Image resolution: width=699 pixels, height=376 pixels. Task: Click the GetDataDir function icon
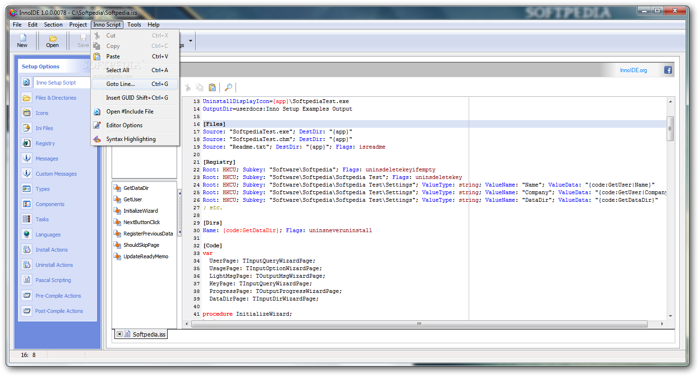click(x=117, y=188)
